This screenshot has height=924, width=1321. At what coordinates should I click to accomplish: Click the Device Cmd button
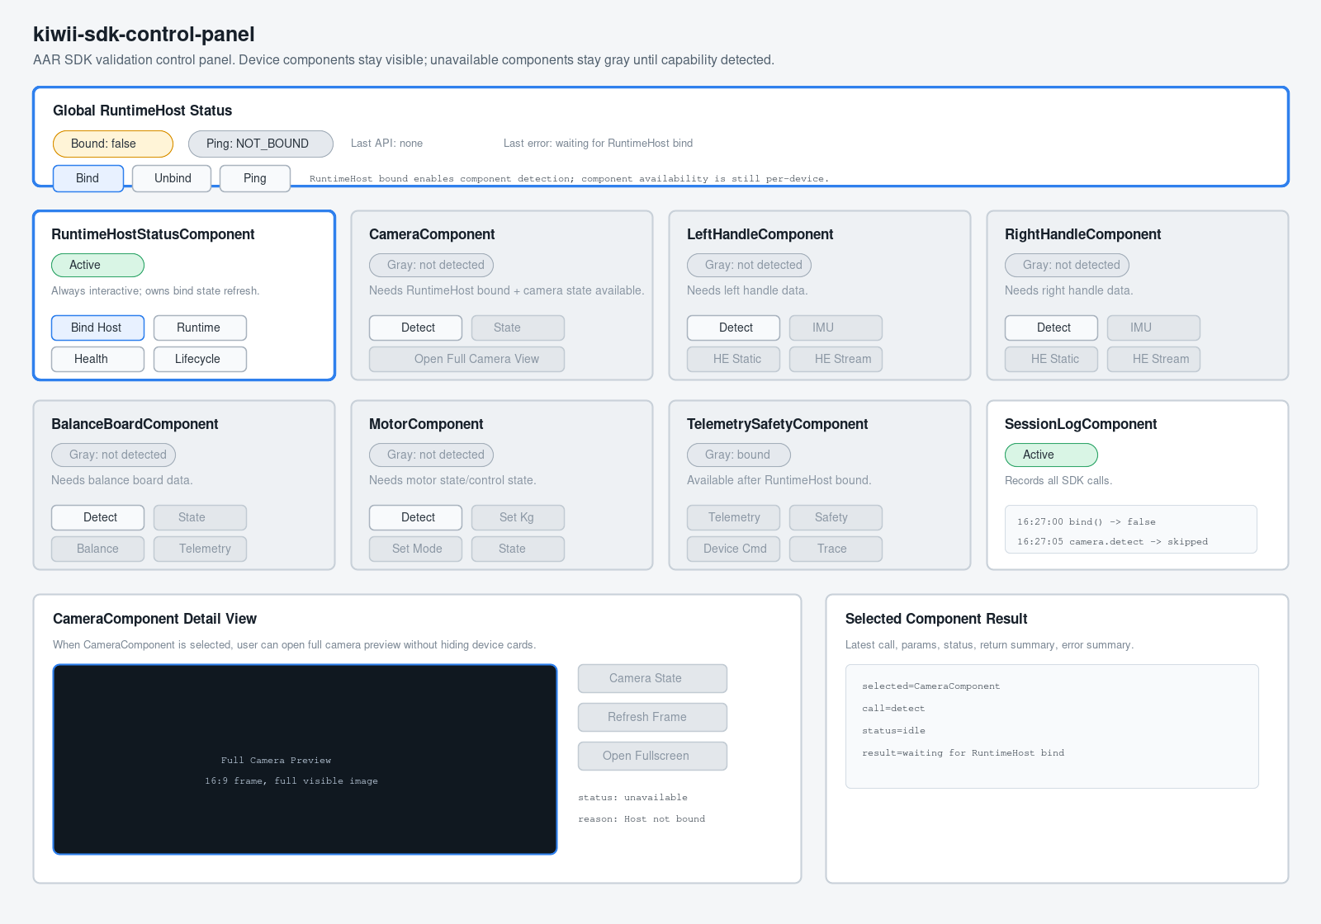pos(733,549)
